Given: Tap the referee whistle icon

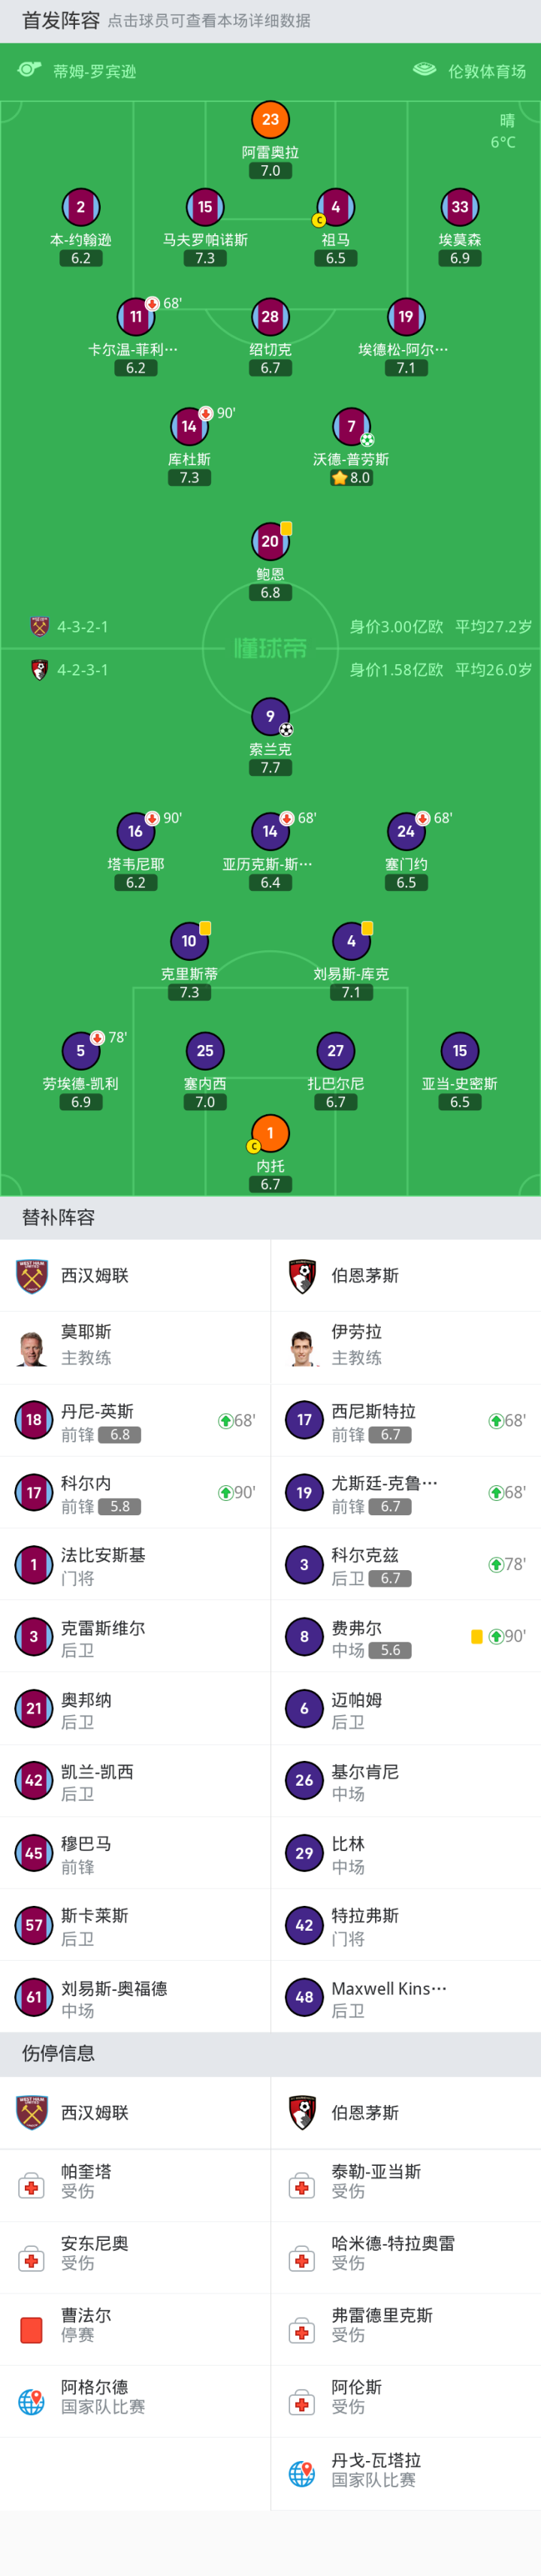Looking at the screenshot, I should [x=29, y=70].
